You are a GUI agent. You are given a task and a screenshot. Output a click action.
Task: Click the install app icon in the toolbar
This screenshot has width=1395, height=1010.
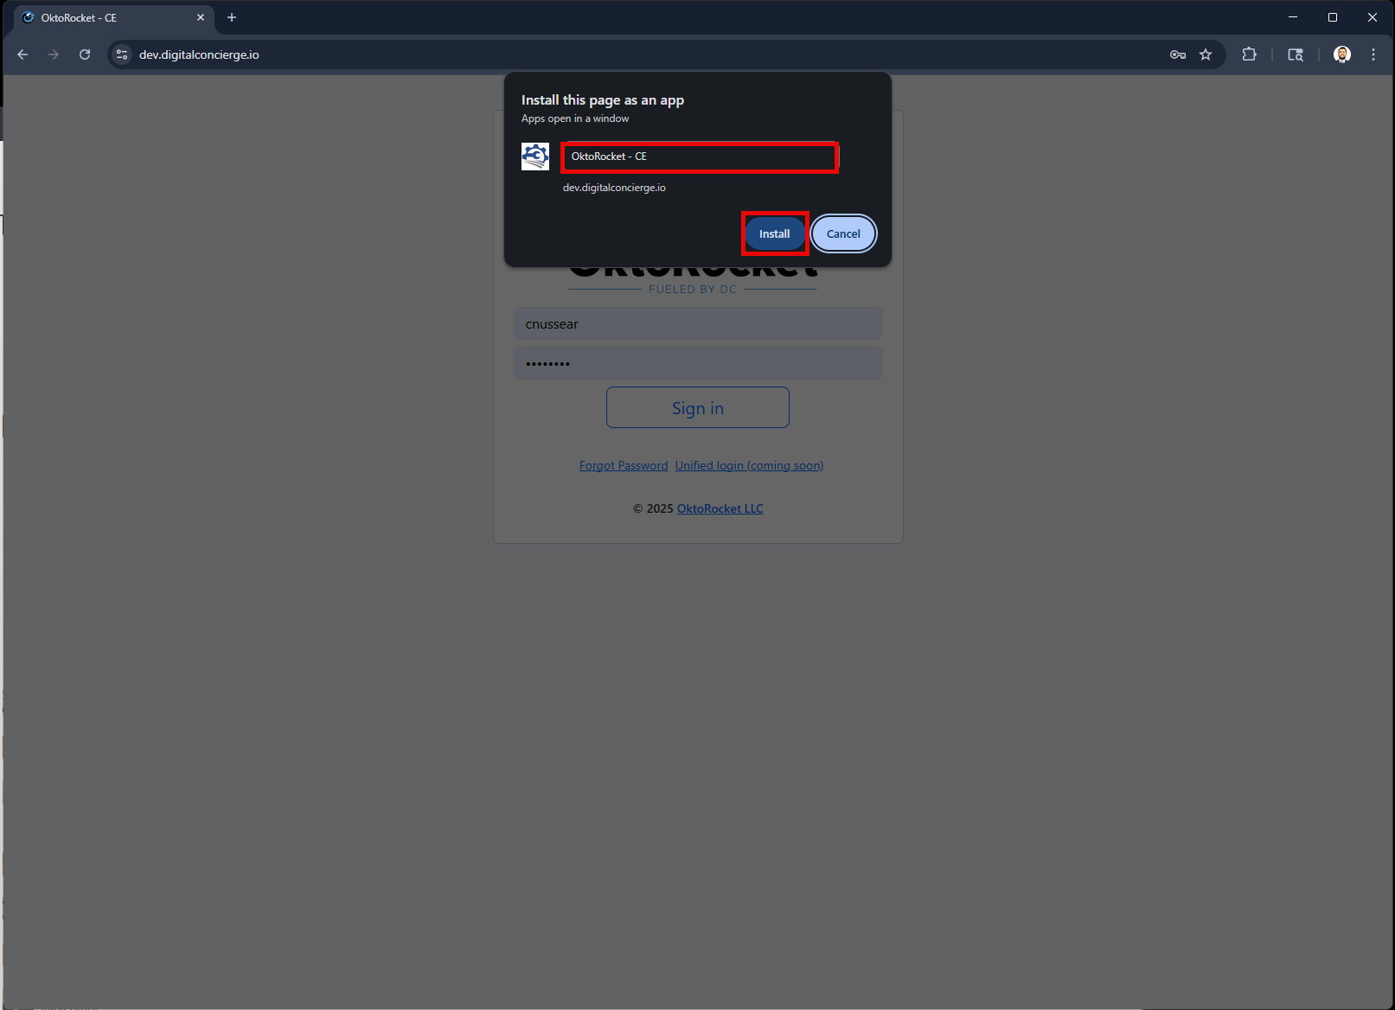click(x=1296, y=54)
